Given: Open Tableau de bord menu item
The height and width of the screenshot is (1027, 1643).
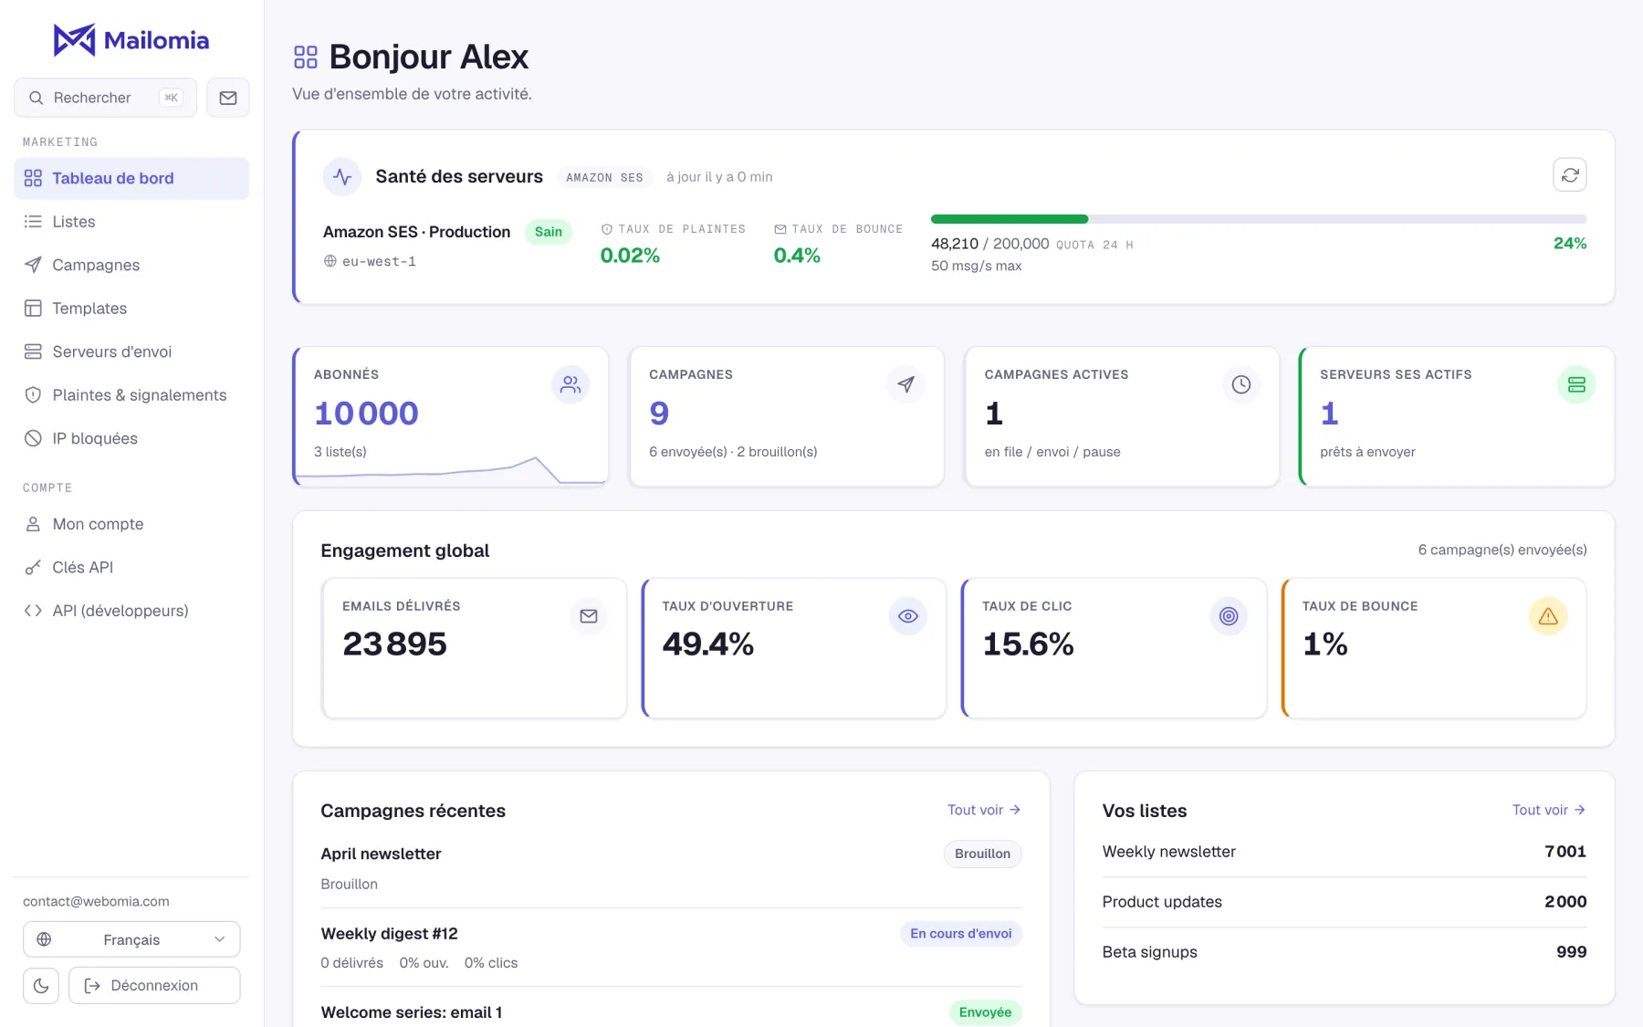Looking at the screenshot, I should tap(131, 178).
